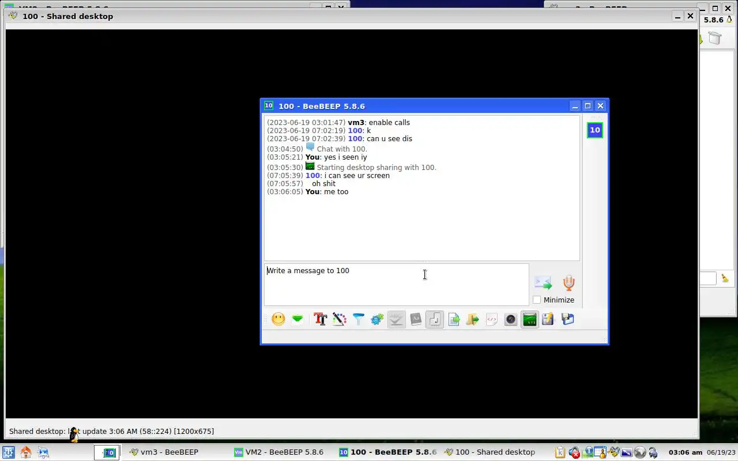Open the emoticons smiley picker

click(x=278, y=319)
